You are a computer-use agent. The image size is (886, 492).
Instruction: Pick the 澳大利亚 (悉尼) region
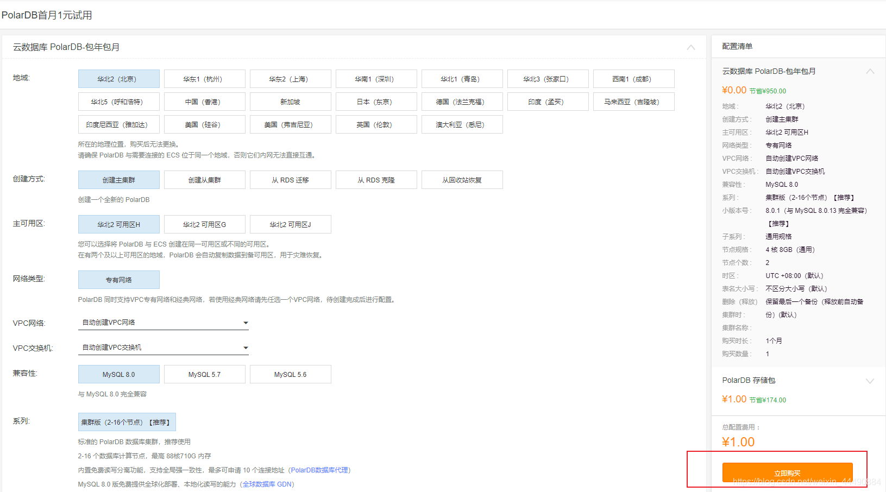point(462,124)
